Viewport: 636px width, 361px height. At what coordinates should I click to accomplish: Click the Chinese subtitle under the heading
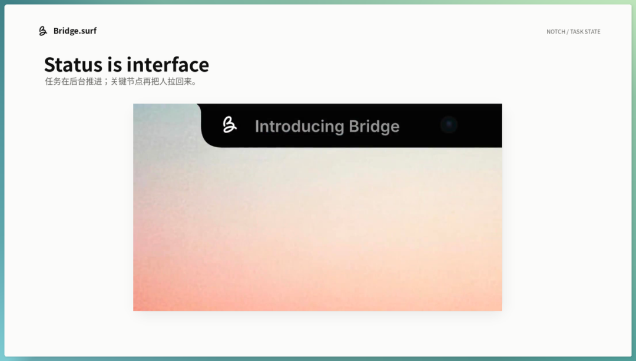(x=121, y=81)
